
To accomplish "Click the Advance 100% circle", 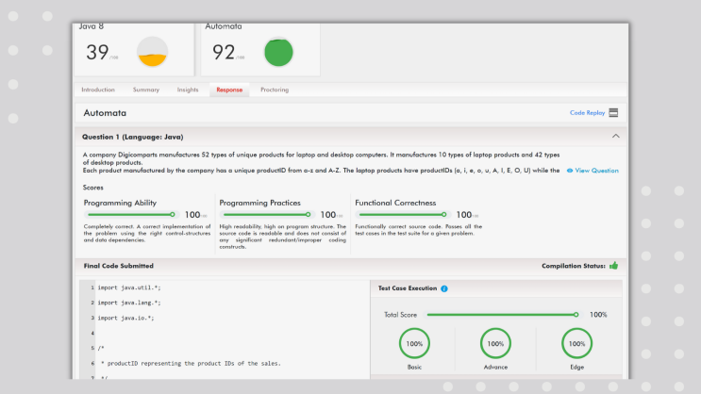I will point(495,343).
